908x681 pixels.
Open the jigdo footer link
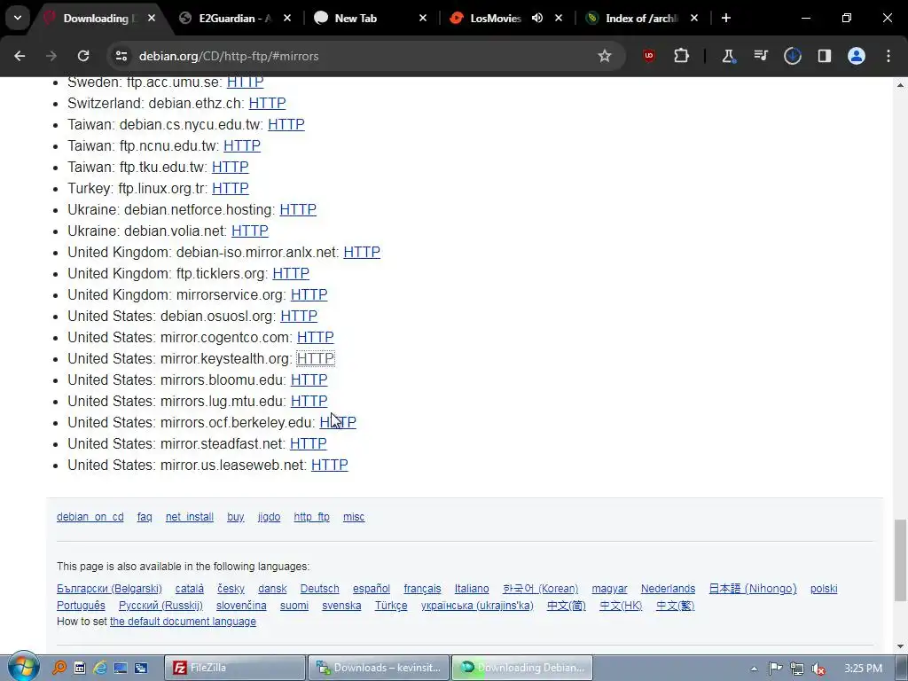[269, 517]
